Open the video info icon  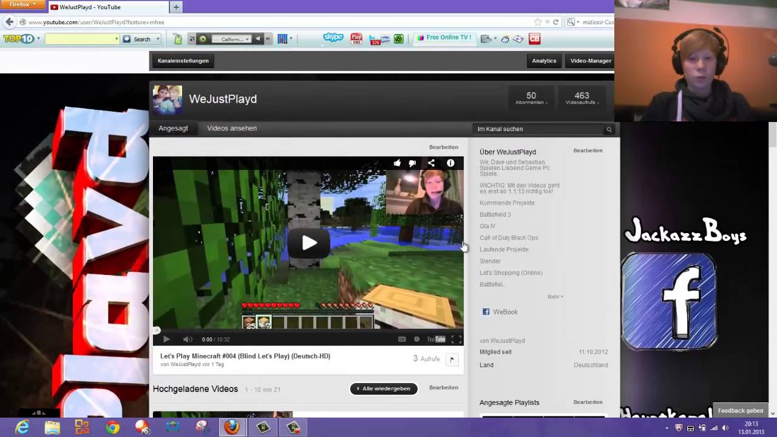450,163
